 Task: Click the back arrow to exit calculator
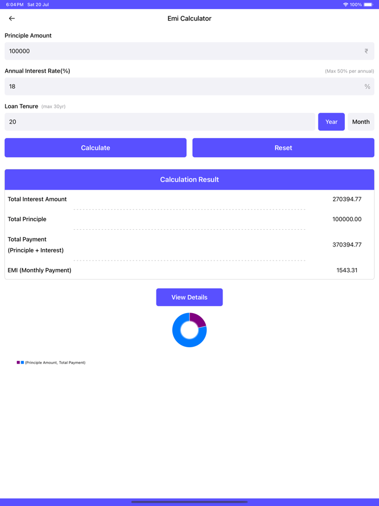tap(11, 18)
